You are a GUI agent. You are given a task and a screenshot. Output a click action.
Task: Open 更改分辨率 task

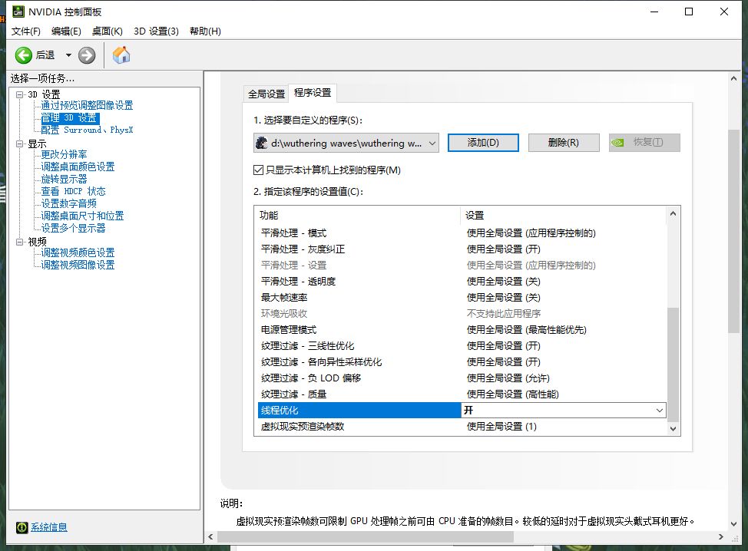point(64,154)
